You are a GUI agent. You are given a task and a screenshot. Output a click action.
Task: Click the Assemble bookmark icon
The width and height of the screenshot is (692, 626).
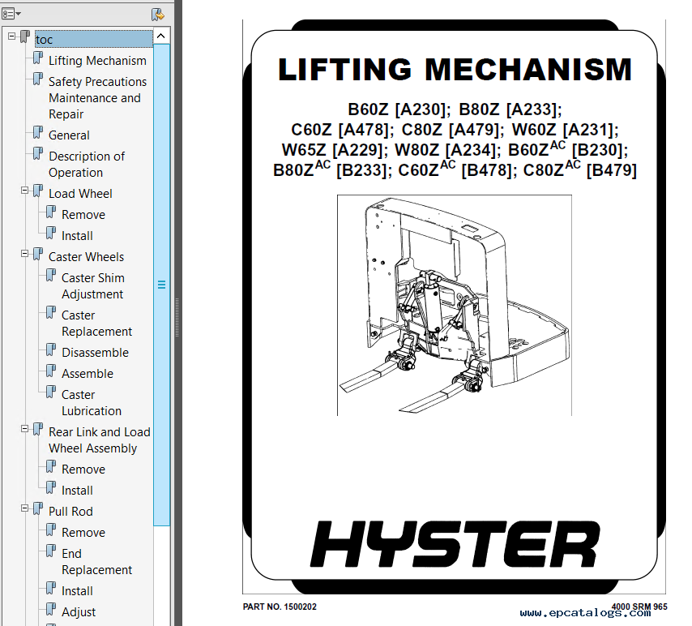click(x=51, y=371)
